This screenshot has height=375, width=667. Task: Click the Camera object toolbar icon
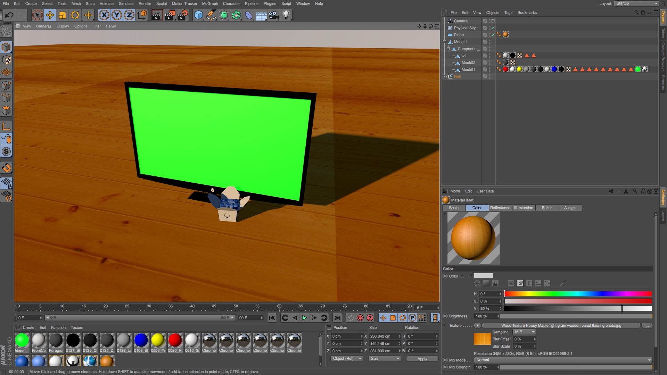[x=274, y=15]
